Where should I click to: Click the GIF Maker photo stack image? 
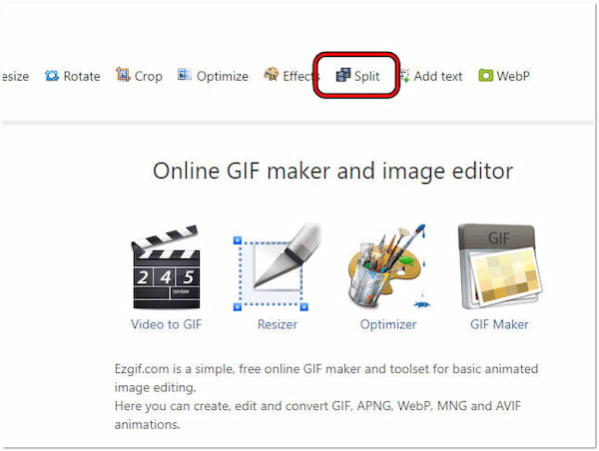click(x=500, y=267)
